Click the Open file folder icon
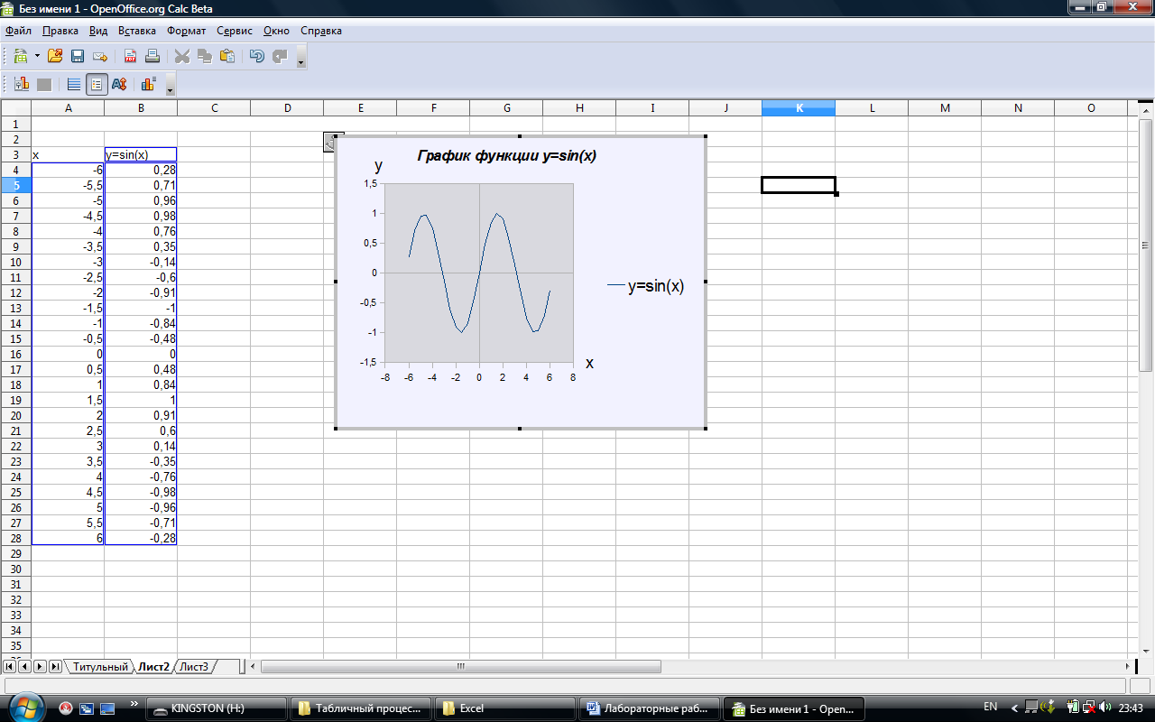The image size is (1155, 722). click(x=55, y=56)
